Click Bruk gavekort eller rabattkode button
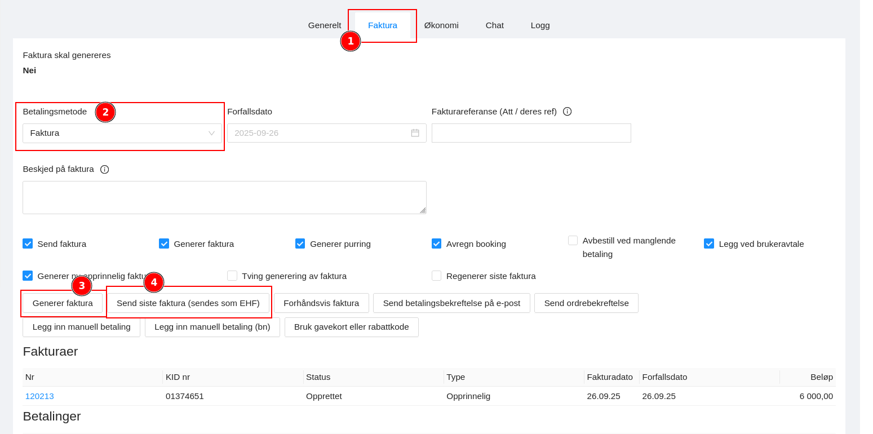This screenshot has width=873, height=434. click(351, 327)
